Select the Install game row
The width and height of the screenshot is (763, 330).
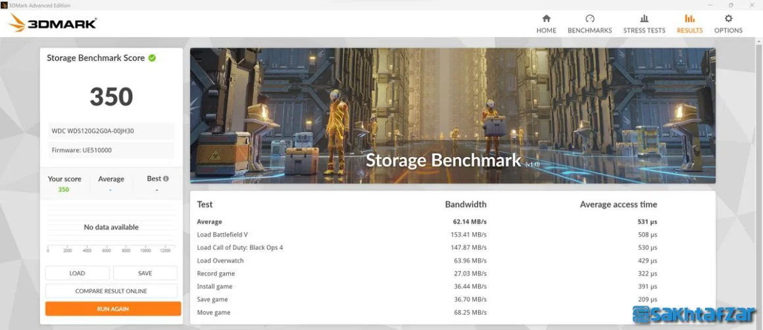(427, 287)
